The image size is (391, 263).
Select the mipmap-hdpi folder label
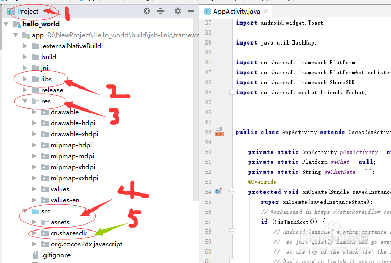coord(71,145)
